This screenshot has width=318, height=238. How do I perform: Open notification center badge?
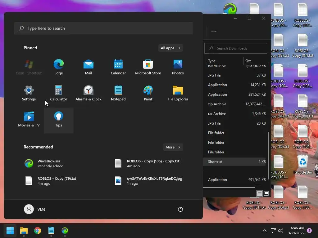[309, 230]
